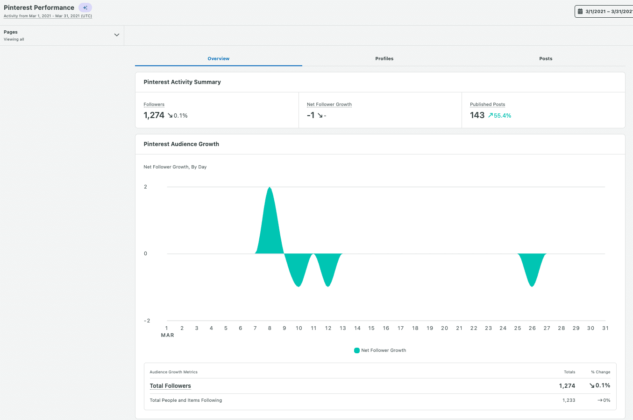The image size is (633, 420).
Task: Click the teal legend color dot
Action: [356, 350]
